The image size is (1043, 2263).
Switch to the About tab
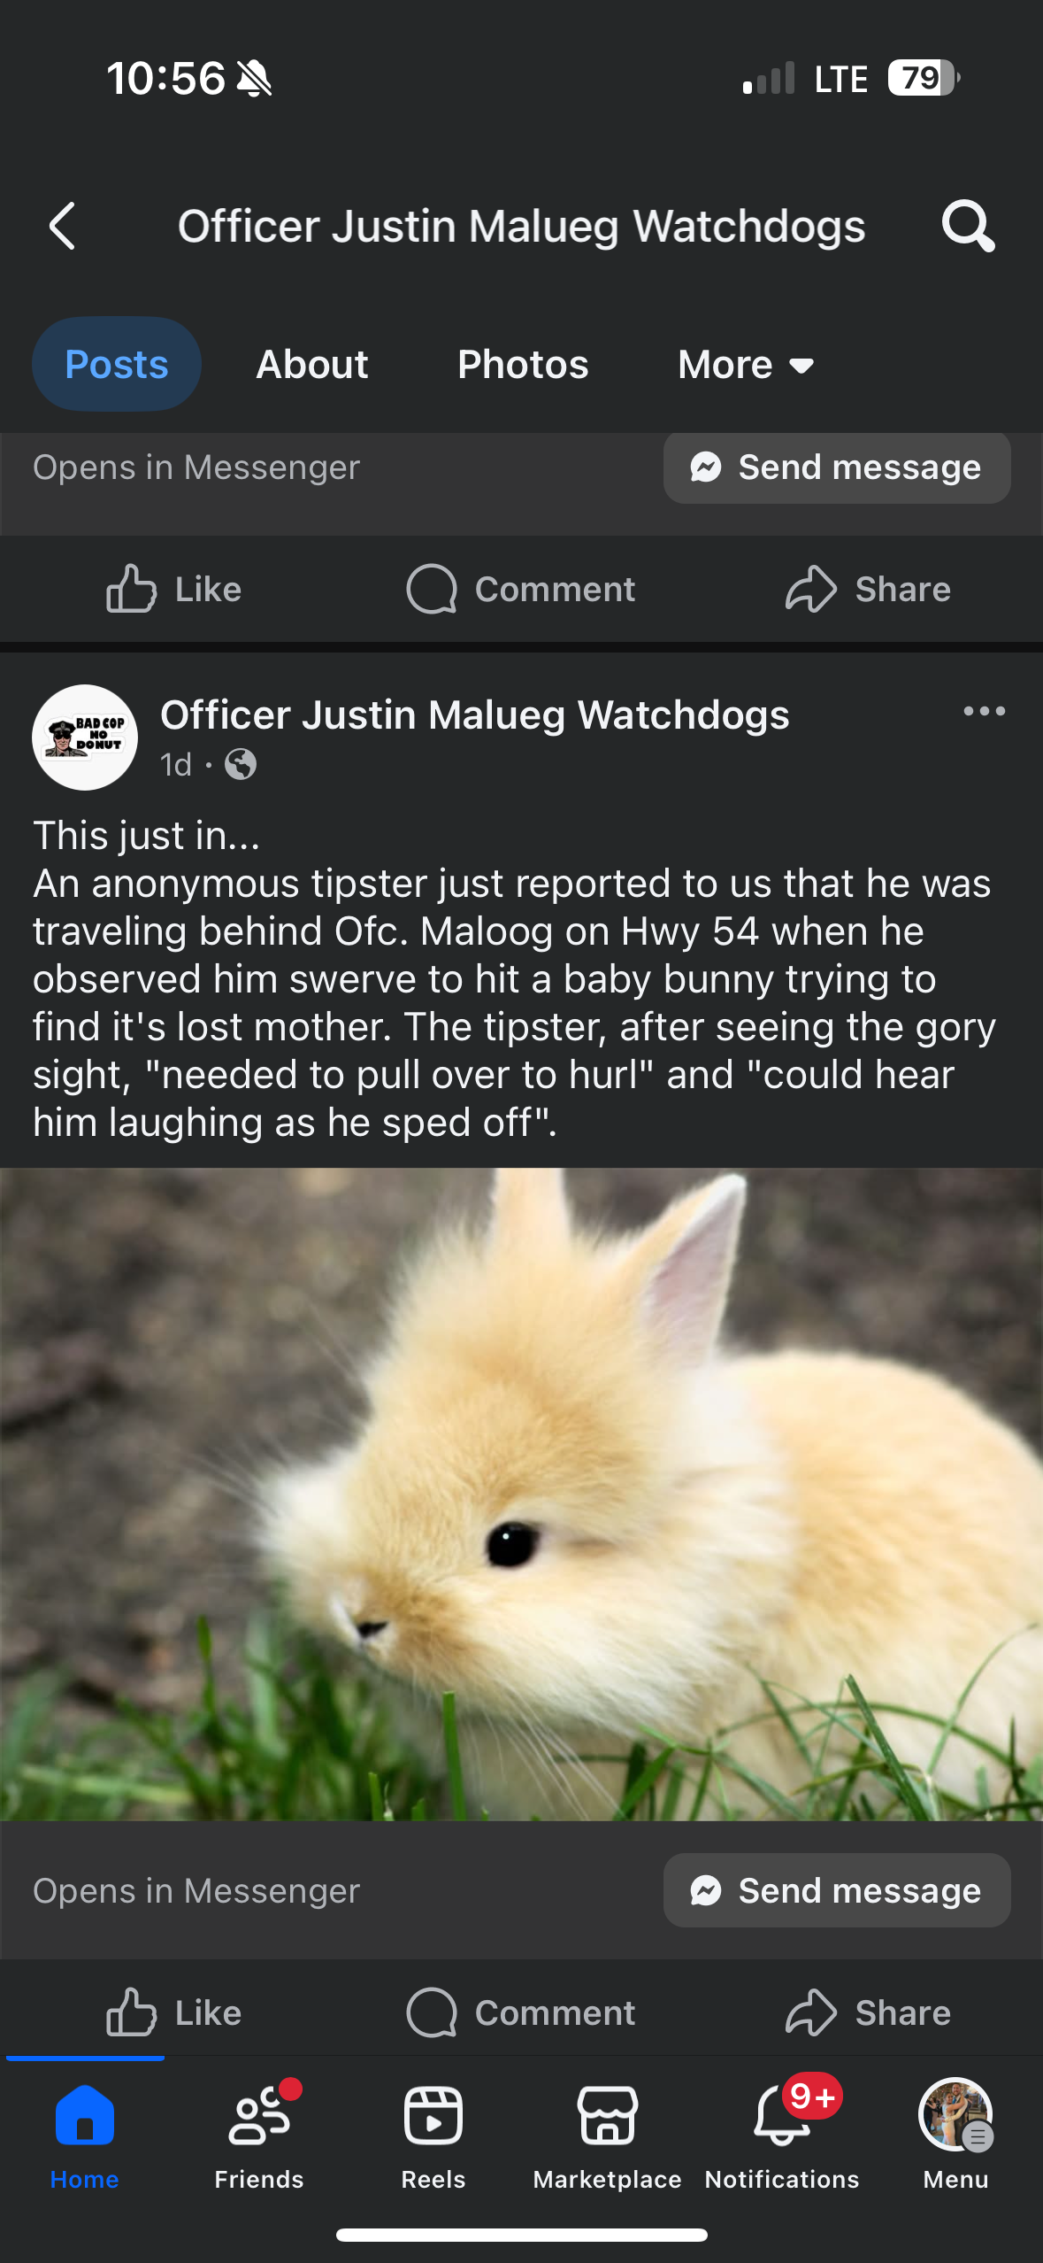(312, 364)
